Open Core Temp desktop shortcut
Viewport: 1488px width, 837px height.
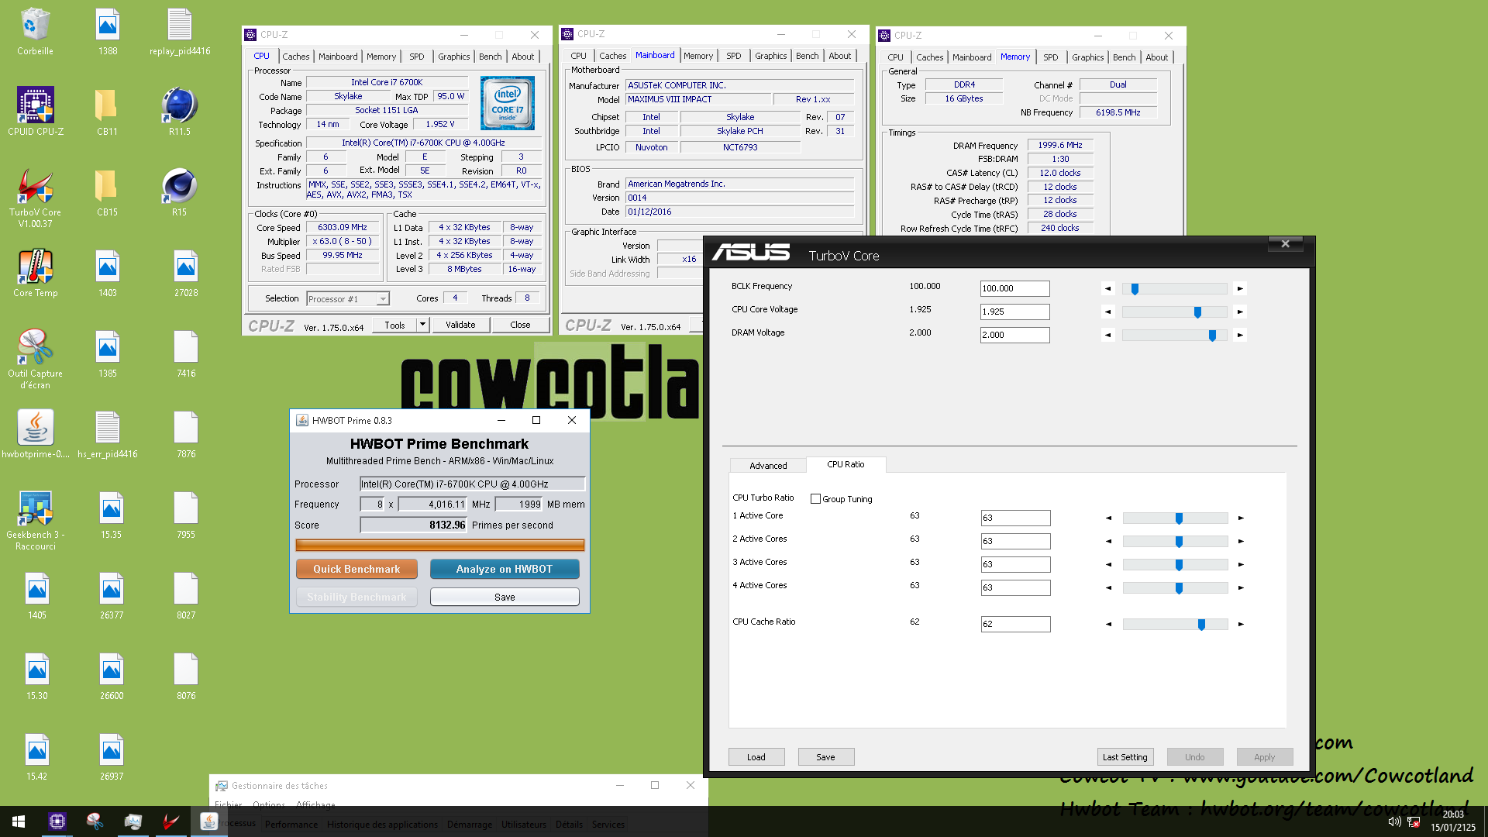pyautogui.click(x=35, y=273)
